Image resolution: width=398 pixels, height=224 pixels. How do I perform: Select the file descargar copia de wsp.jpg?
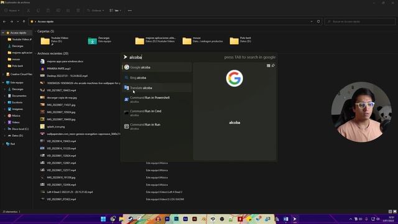point(58,98)
